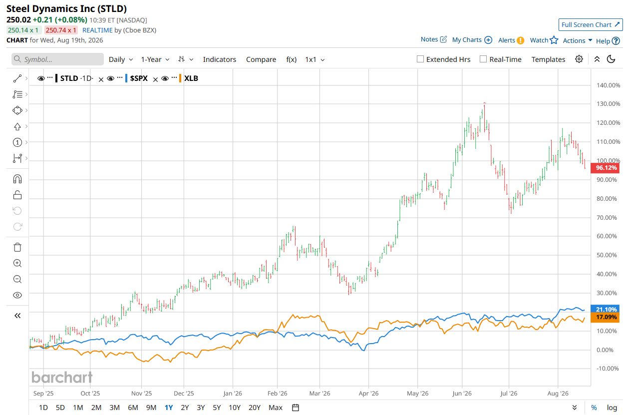Open XLB series options ellipsis
The height and width of the screenshot is (415, 626).
tap(174, 78)
